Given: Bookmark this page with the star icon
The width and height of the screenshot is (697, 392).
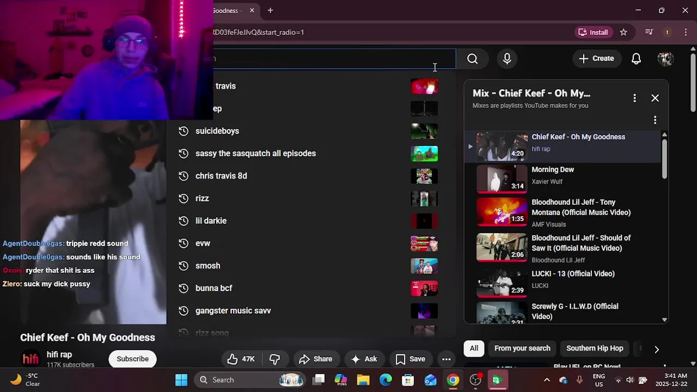Looking at the screenshot, I should (x=623, y=32).
